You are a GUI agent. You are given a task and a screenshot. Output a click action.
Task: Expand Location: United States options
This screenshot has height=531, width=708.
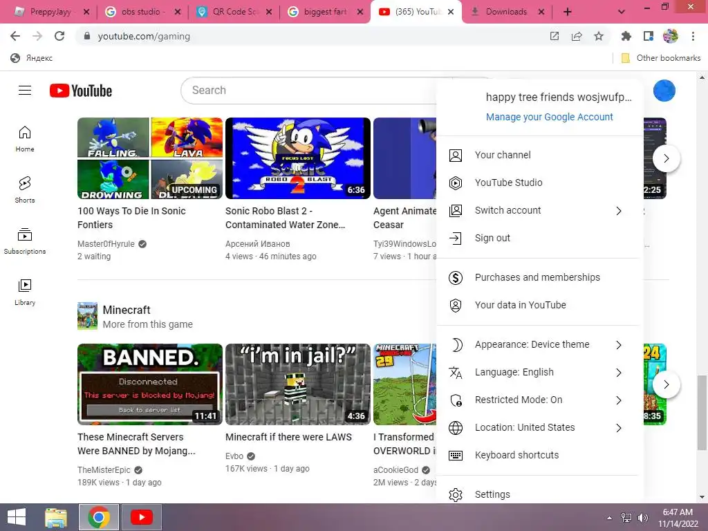[x=539, y=427]
